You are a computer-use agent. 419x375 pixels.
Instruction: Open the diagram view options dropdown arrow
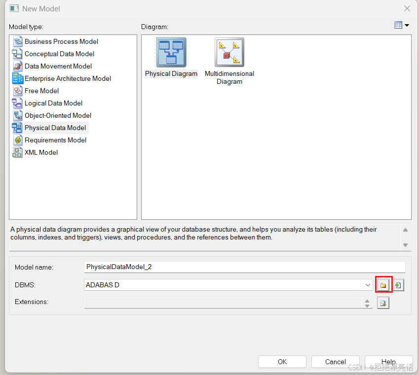point(408,25)
